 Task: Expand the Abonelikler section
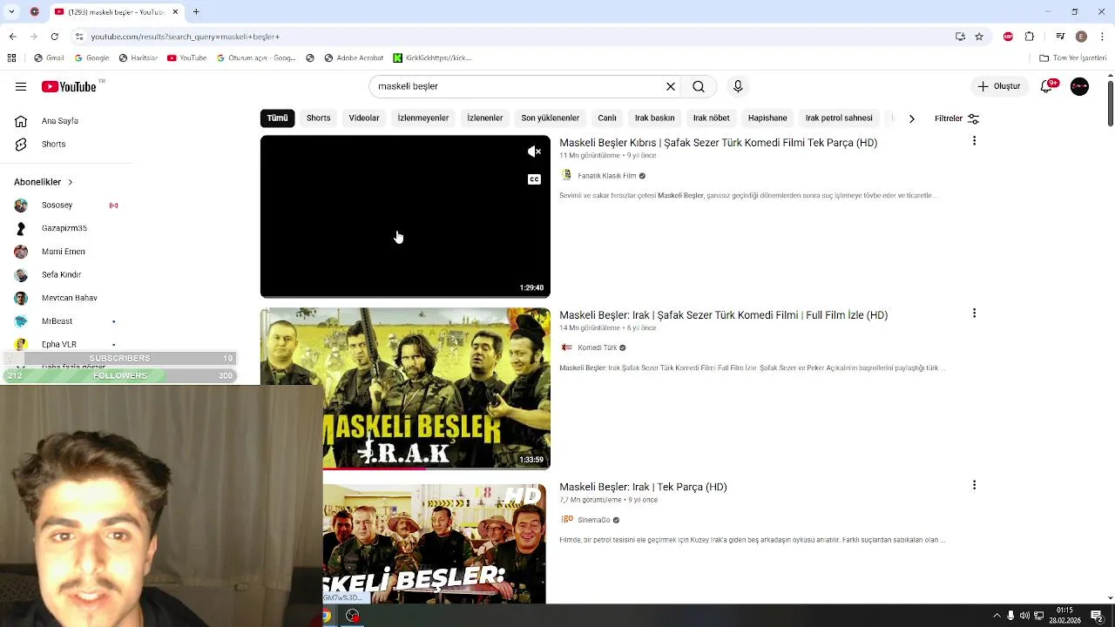(44, 182)
